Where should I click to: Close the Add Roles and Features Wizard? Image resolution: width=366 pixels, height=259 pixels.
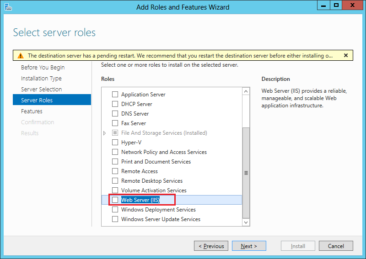pyautogui.click(x=352, y=5)
